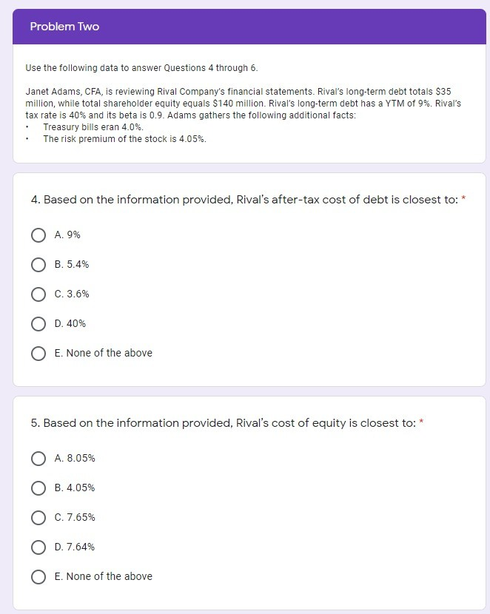Click "Use the following data" instruction line
This screenshot has height=614, width=490.
click(141, 68)
